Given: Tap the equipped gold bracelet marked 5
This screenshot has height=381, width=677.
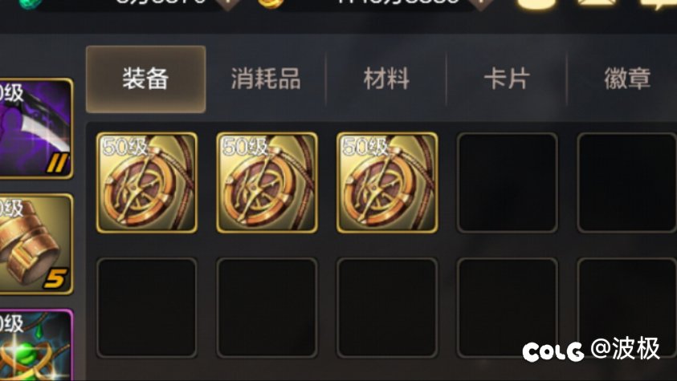Looking at the screenshot, I should tap(35, 245).
